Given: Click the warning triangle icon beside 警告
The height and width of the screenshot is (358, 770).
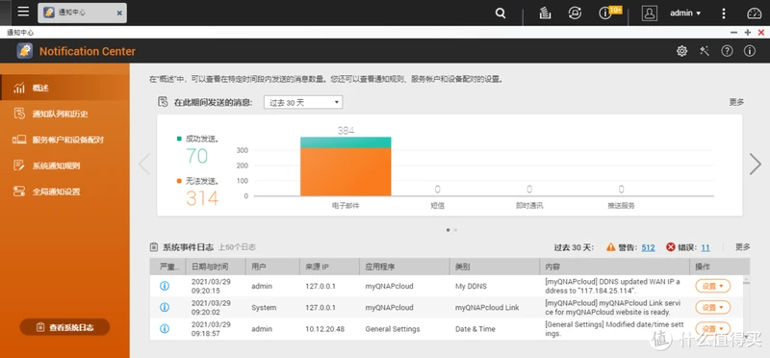Looking at the screenshot, I should (611, 247).
